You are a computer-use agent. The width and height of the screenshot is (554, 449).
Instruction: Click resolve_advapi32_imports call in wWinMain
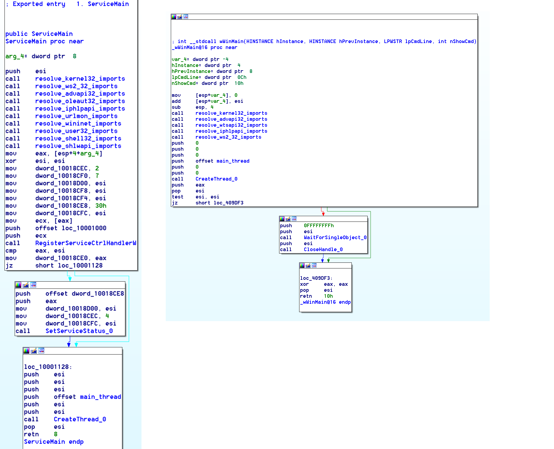coord(232,119)
